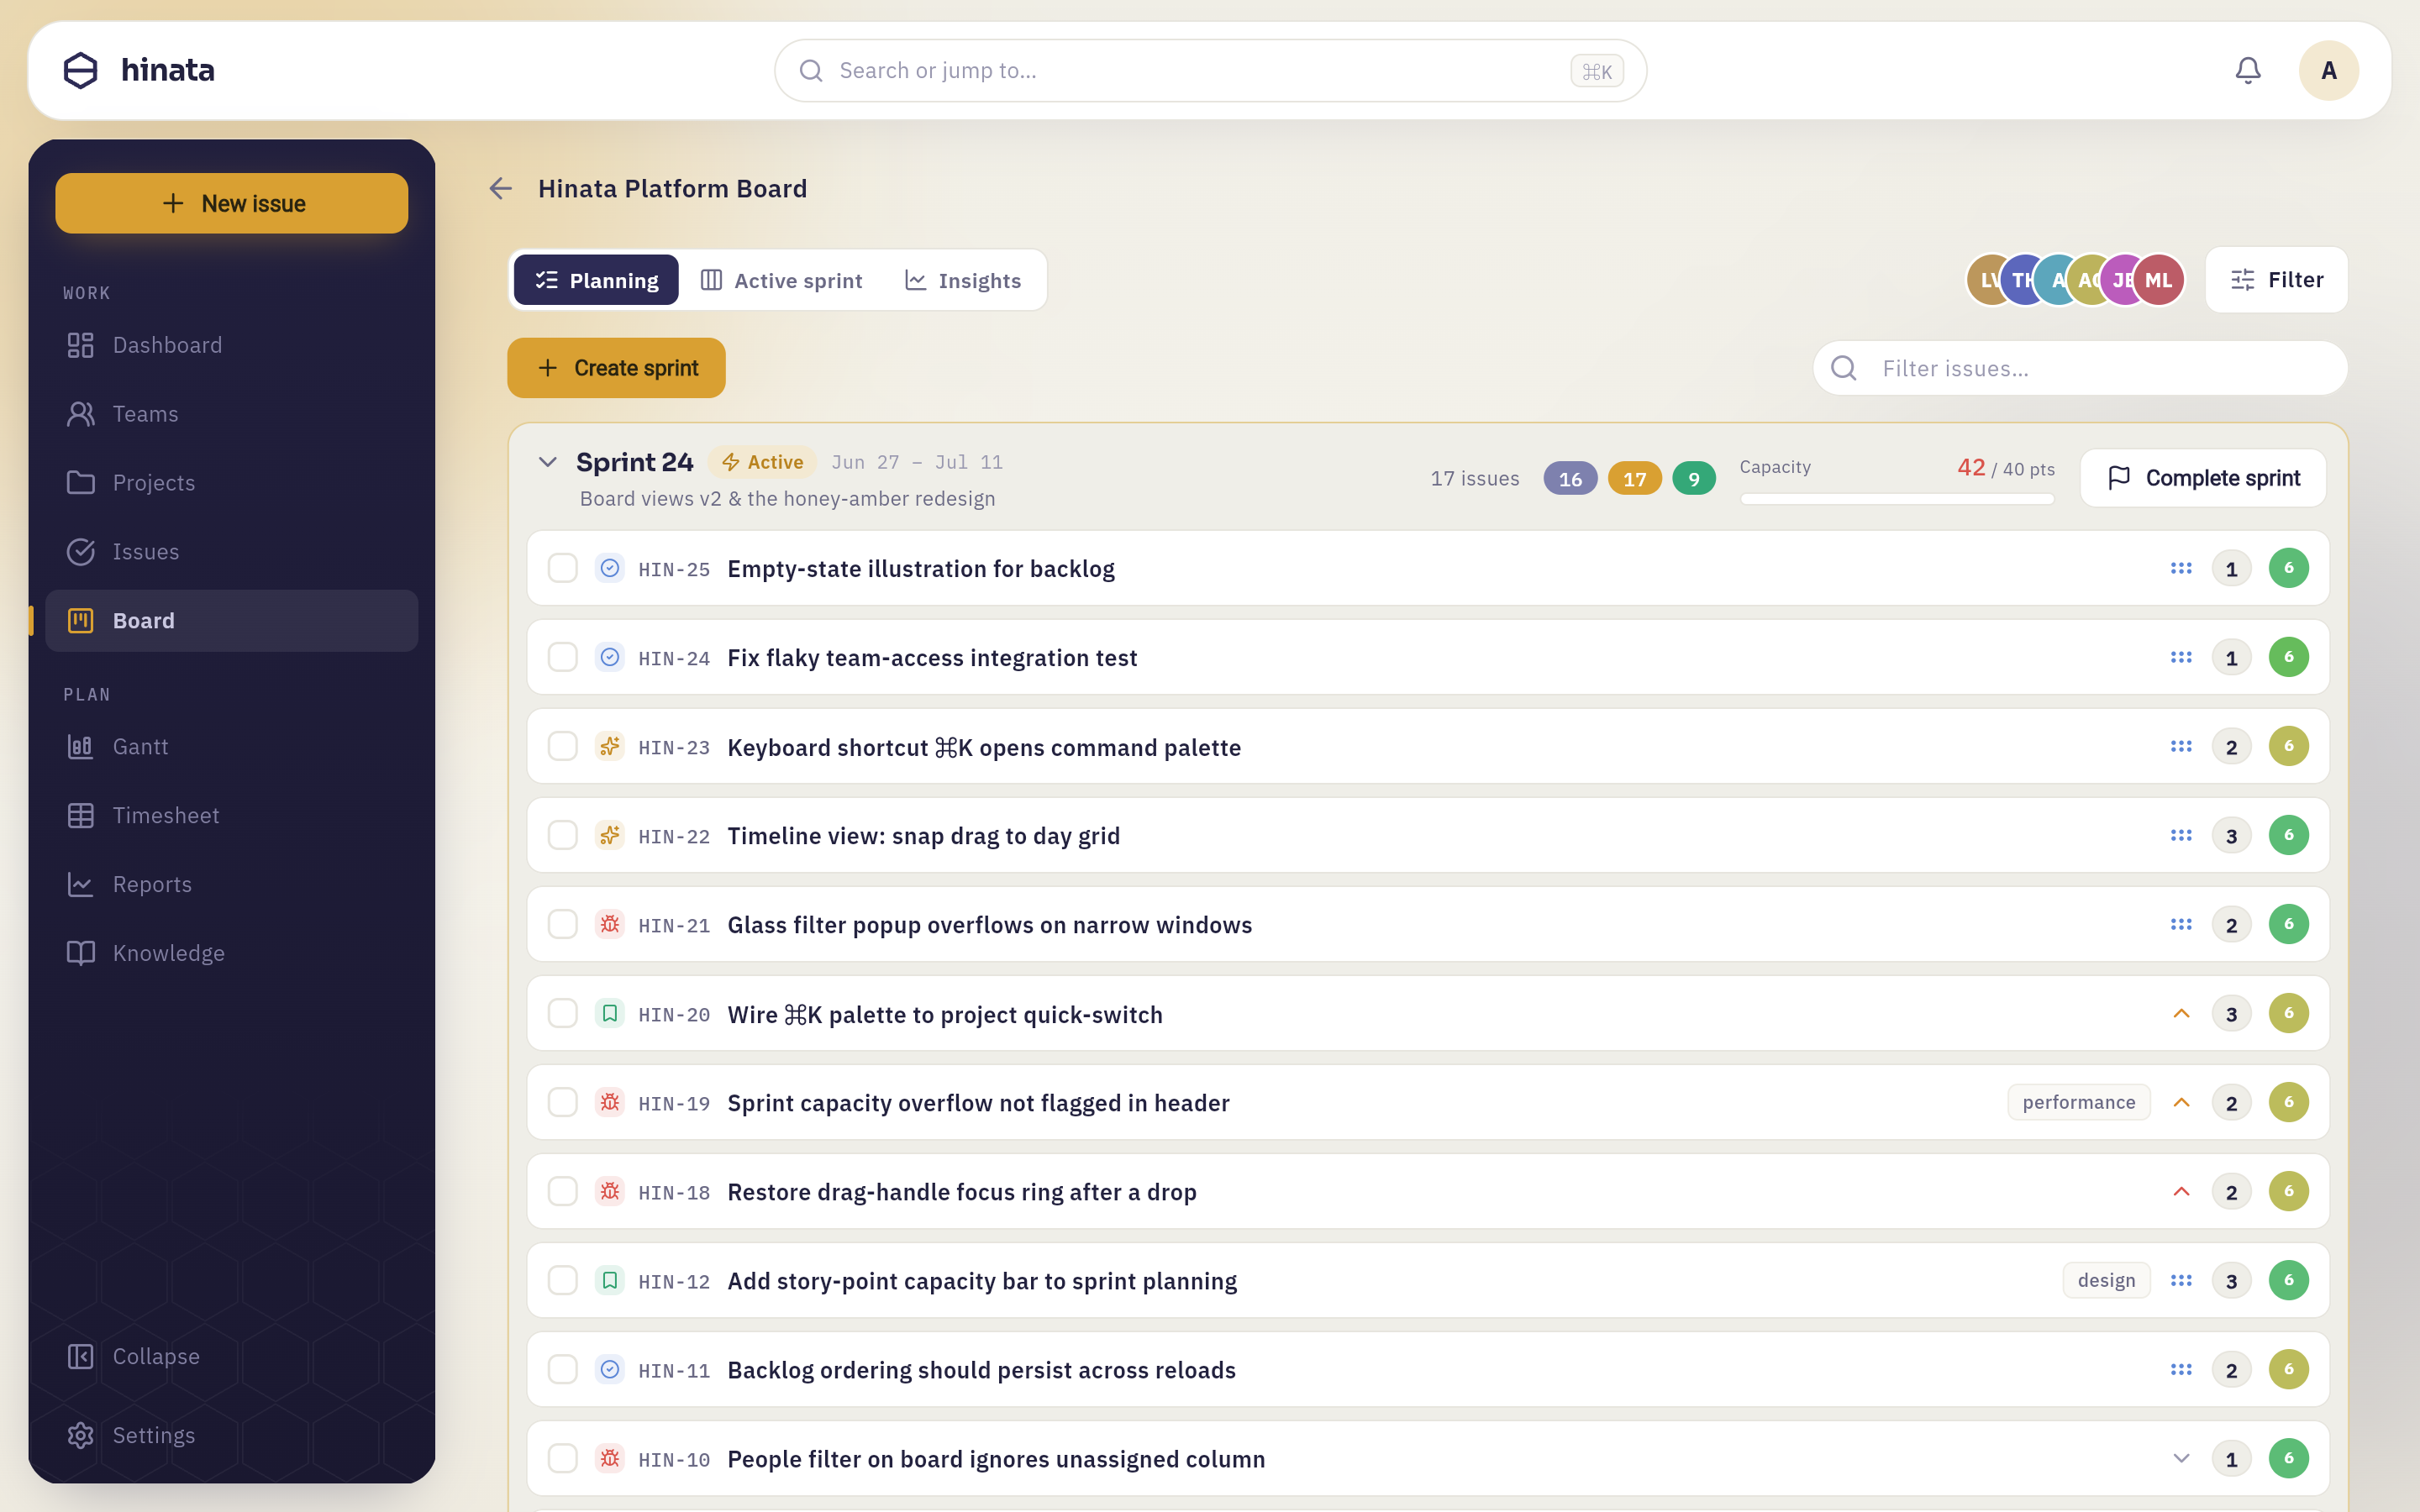Click the performance tag on HIN-19
The width and height of the screenshot is (2420, 1512).
coord(2078,1102)
